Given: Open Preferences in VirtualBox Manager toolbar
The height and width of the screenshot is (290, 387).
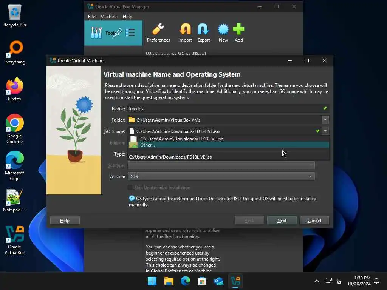Looking at the screenshot, I should coord(158,33).
